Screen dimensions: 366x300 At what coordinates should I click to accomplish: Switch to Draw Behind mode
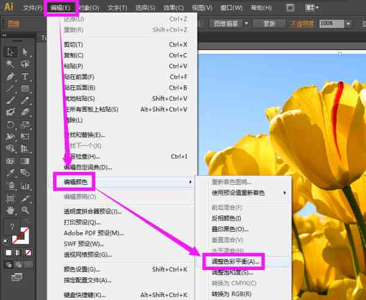pos(18,265)
